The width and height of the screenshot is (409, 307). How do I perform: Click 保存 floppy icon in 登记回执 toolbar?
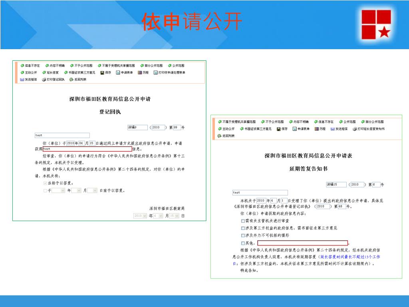pos(102,73)
